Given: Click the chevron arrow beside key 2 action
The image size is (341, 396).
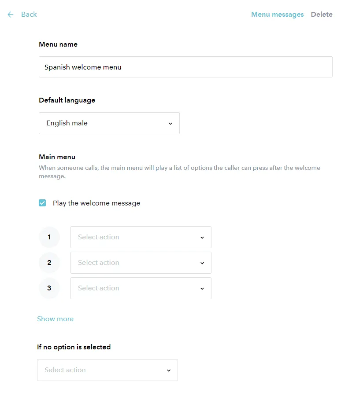Looking at the screenshot, I should [x=202, y=263].
